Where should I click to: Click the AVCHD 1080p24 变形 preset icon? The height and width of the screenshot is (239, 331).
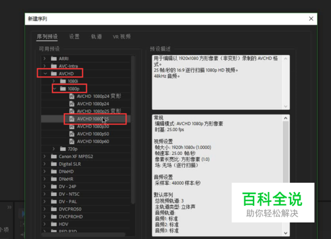pyautogui.click(x=71, y=96)
